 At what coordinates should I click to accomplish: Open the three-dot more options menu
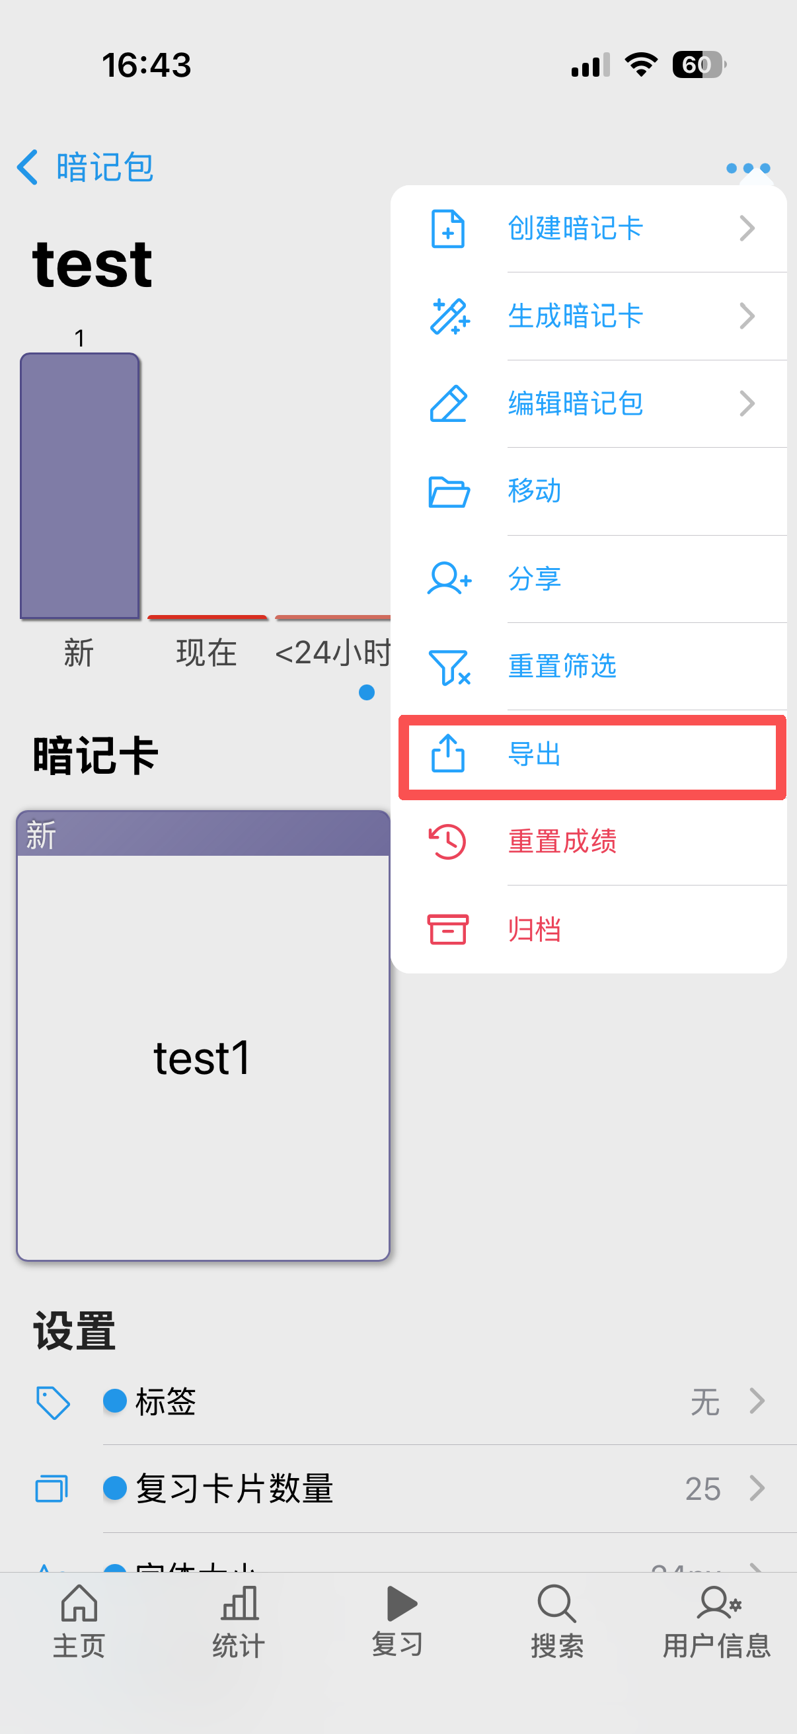tap(748, 167)
